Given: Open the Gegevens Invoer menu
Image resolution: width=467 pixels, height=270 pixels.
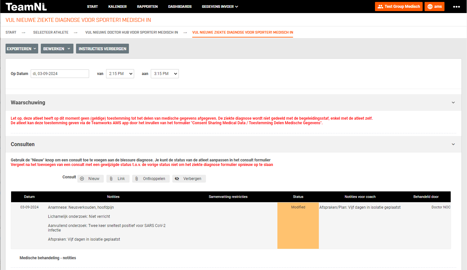Looking at the screenshot, I should [220, 7].
